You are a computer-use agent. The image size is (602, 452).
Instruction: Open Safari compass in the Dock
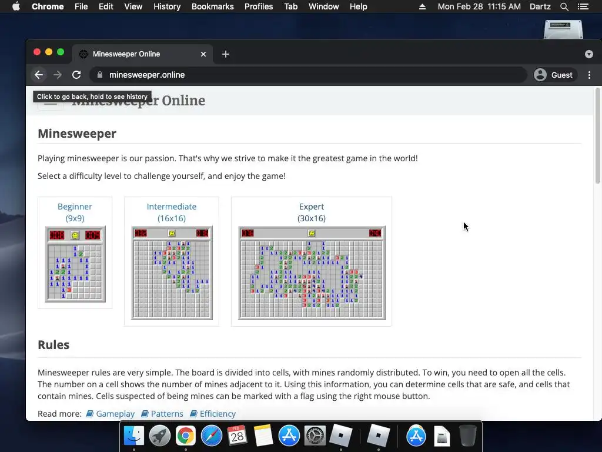click(x=212, y=436)
